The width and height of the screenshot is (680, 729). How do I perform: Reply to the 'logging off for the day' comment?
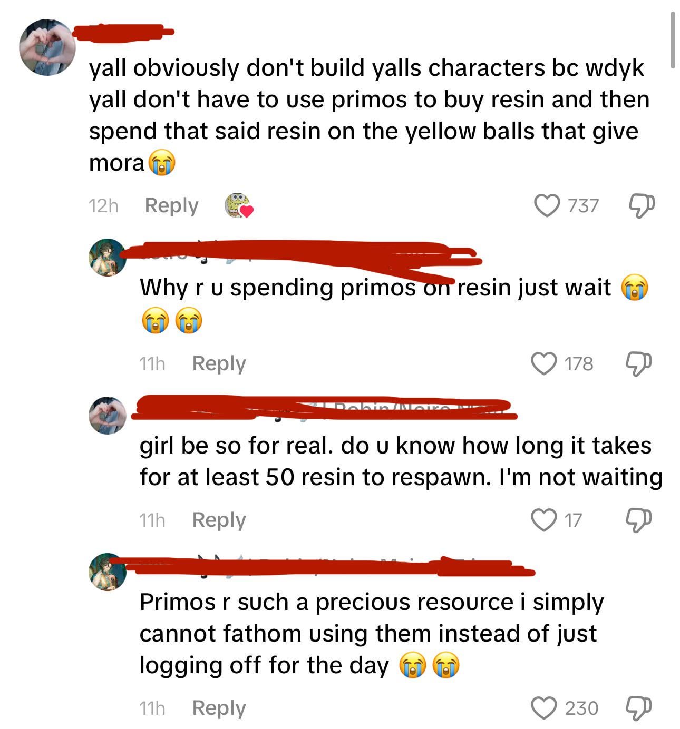click(219, 708)
